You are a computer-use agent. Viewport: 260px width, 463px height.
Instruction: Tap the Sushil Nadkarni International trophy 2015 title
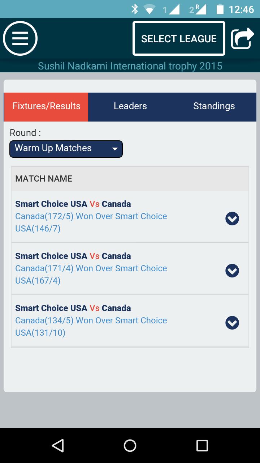tap(130, 66)
